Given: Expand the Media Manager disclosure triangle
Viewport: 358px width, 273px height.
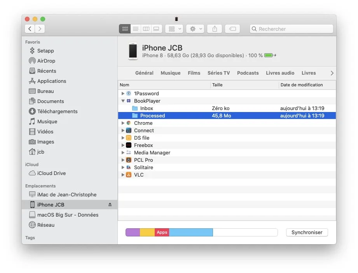Looking at the screenshot, I should [123, 152].
